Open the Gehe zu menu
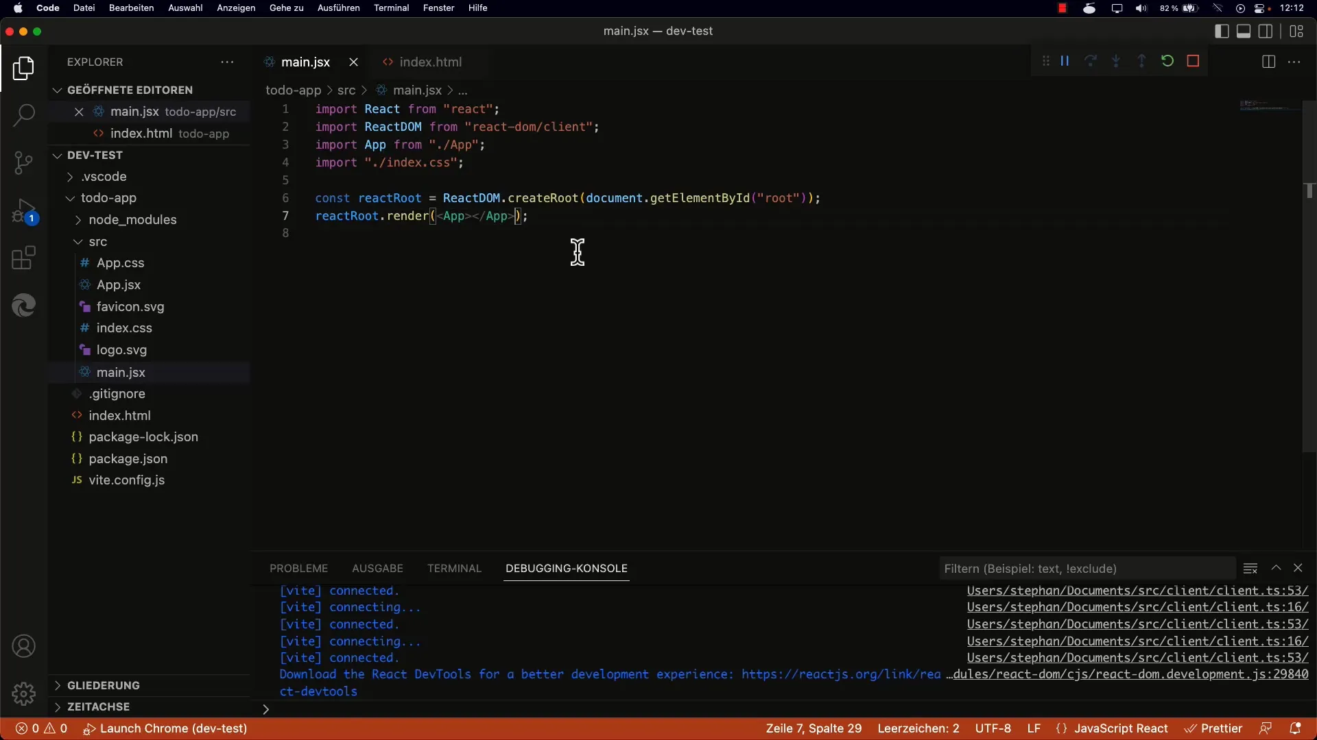The height and width of the screenshot is (740, 1317). (286, 8)
